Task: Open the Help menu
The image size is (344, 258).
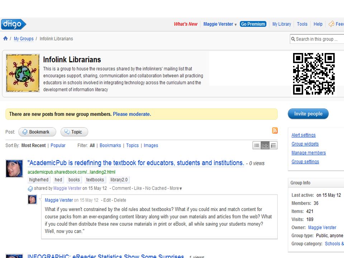Action: 318,24
